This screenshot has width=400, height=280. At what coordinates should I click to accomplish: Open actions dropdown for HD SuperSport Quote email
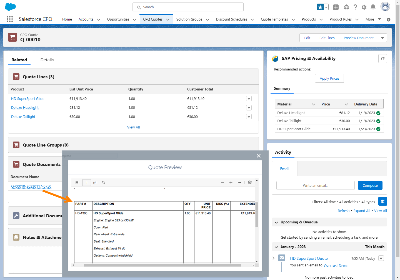click(x=381, y=258)
